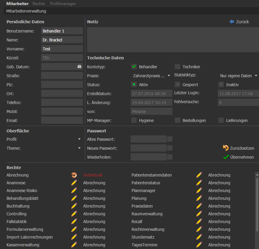Screen dimensions: 259x249
Task: Click the Vorname field containing Test
Action: click(x=62, y=49)
